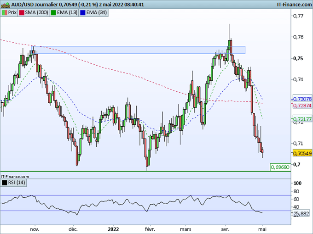Click the SMA 200 value 0,72874

click(302, 106)
